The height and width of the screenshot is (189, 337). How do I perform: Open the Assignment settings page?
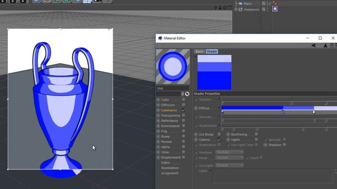point(170,173)
